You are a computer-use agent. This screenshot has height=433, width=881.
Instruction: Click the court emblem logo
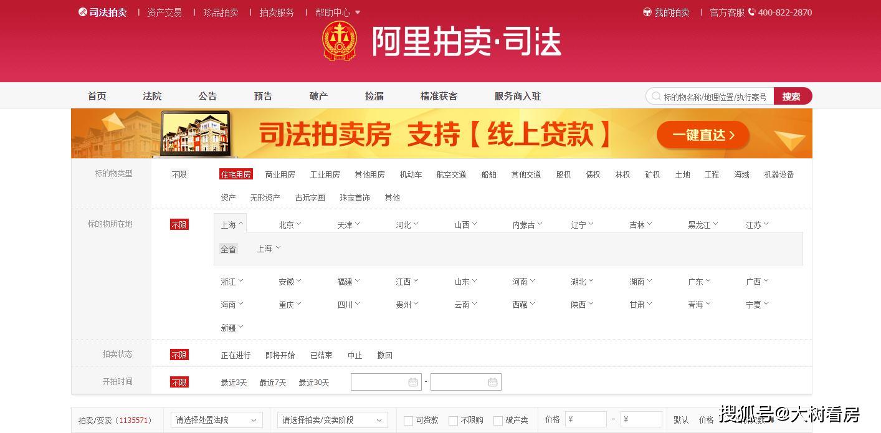(x=340, y=41)
